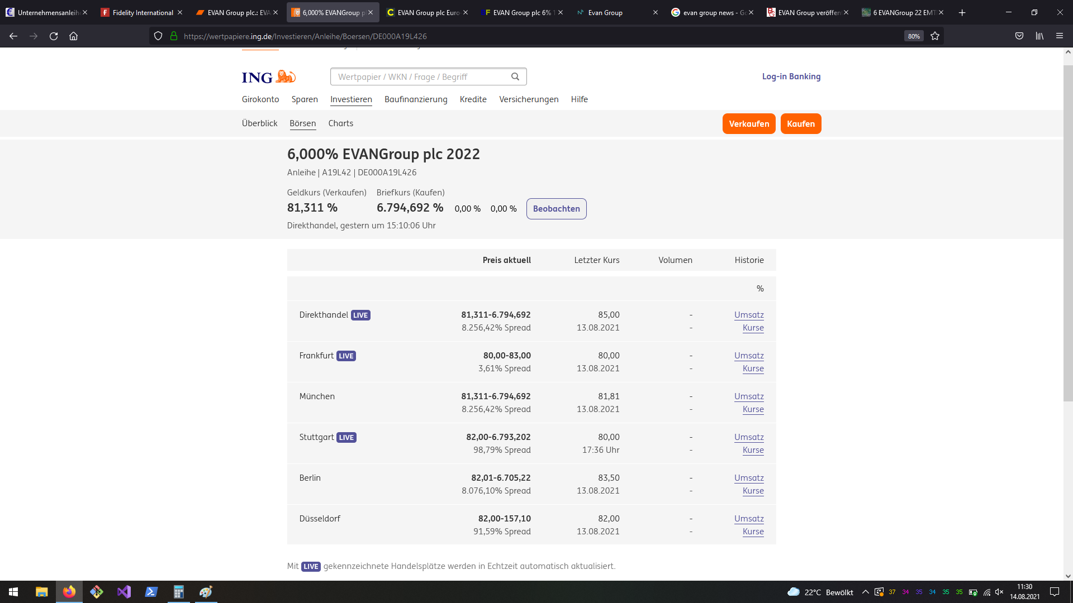Click the search magnifier icon
1073x603 pixels.
click(x=515, y=76)
